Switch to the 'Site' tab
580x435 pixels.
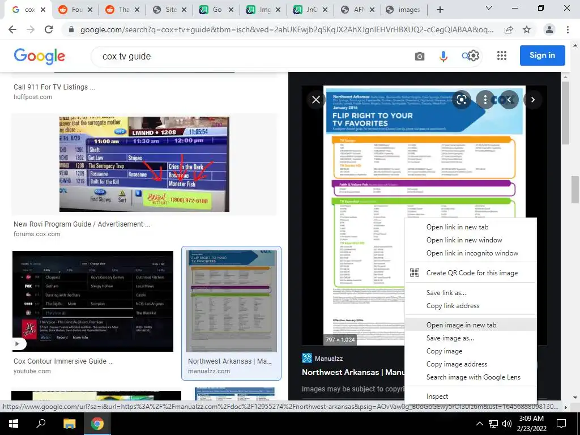pyautogui.click(x=169, y=10)
